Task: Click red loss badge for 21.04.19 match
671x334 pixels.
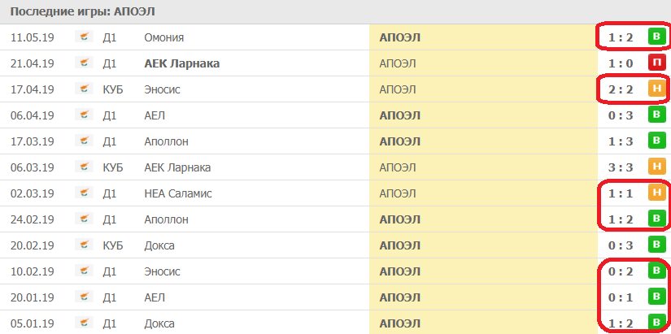Action: pos(656,63)
